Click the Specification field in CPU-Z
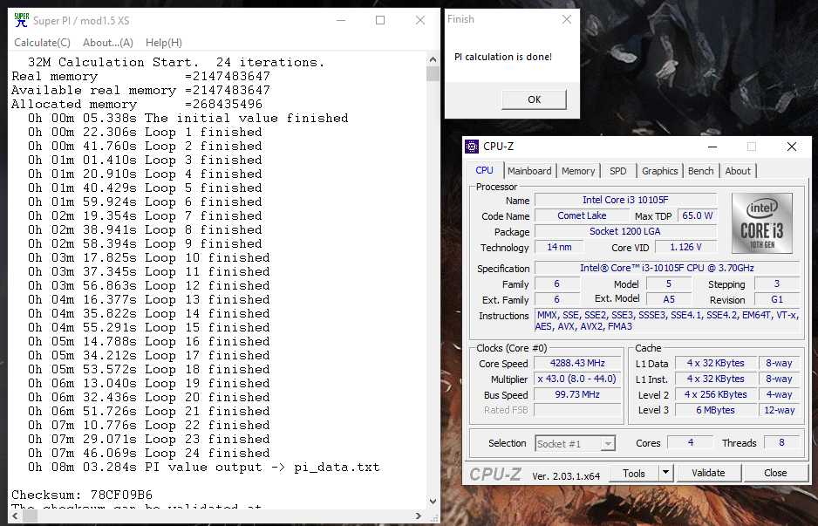This screenshot has height=526, width=818. pyautogui.click(x=667, y=268)
